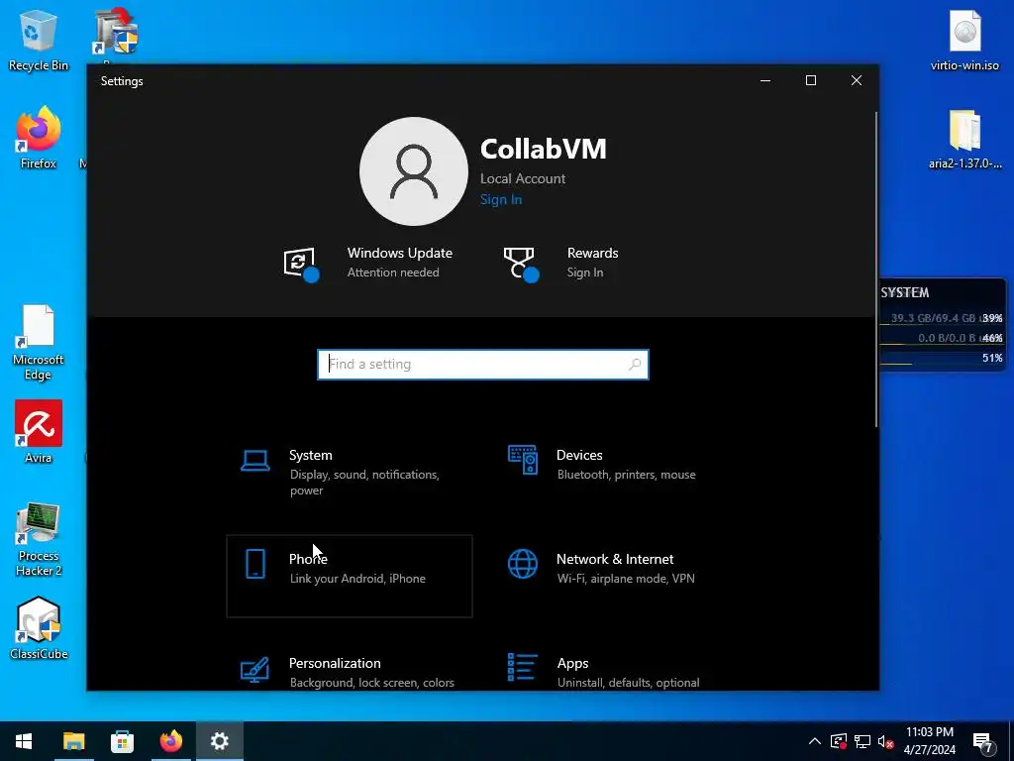
Task: Show hidden system tray icons
Action: [x=815, y=741]
